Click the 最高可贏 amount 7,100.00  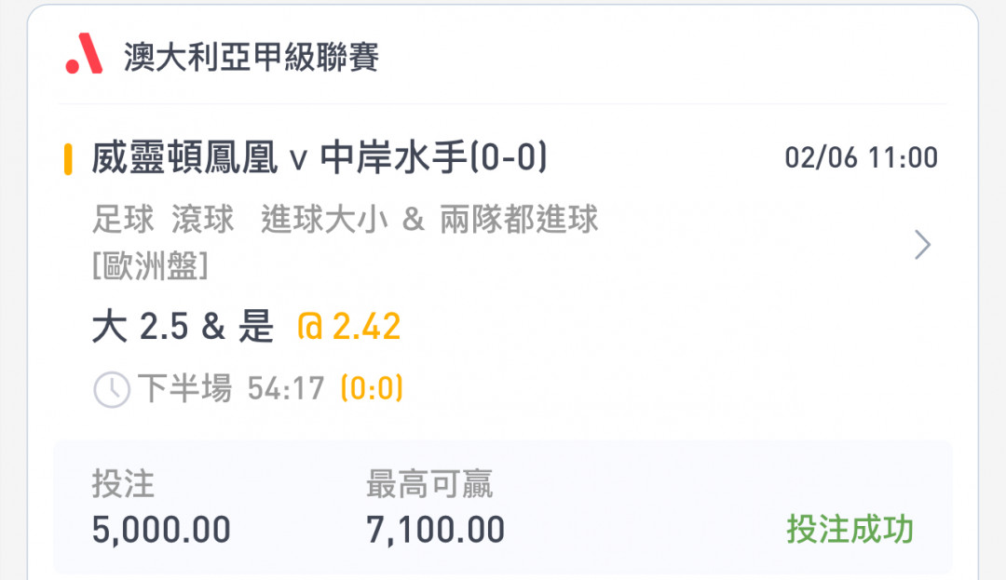click(x=436, y=530)
